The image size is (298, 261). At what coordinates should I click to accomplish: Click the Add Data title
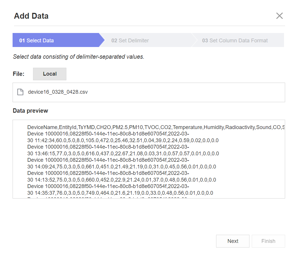[31, 16]
